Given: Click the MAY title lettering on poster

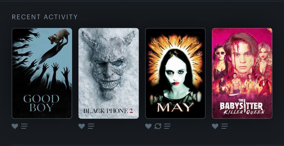Looking at the screenshot, I should (x=175, y=107).
